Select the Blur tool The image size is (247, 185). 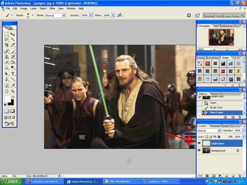7,68
